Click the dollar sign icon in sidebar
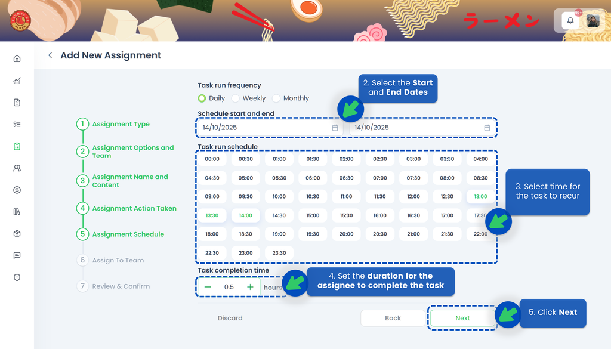 tap(17, 190)
